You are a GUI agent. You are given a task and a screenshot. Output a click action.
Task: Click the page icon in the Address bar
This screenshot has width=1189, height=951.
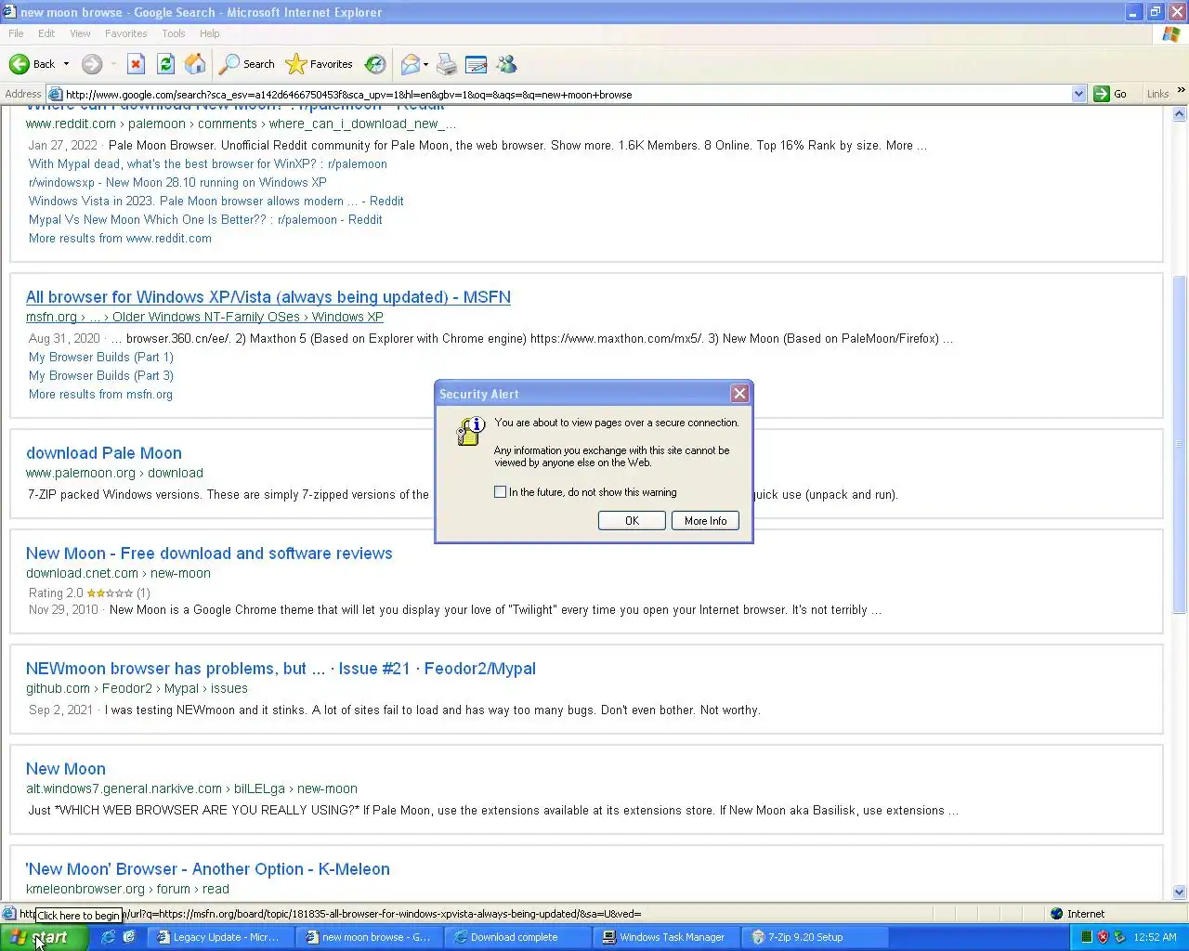coord(55,94)
